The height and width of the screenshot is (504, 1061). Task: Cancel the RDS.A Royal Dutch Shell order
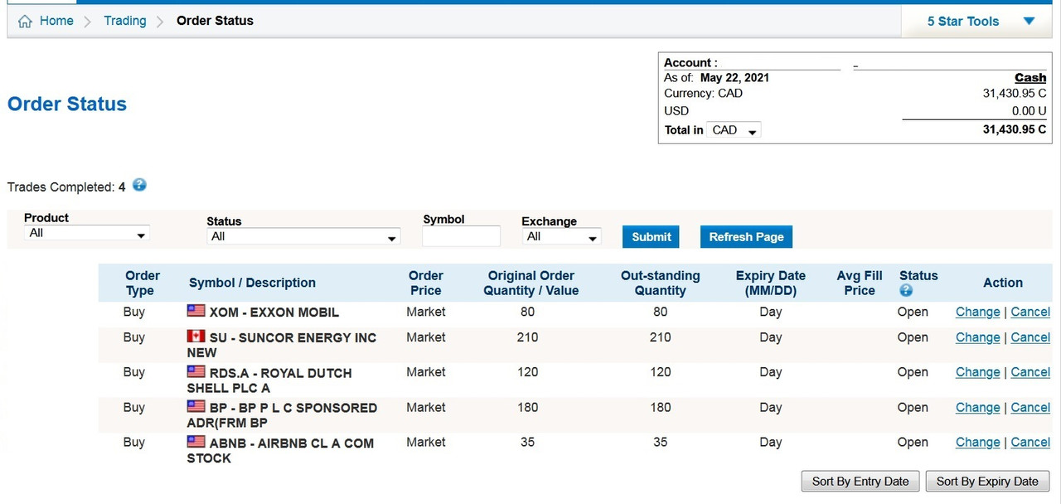1030,372
